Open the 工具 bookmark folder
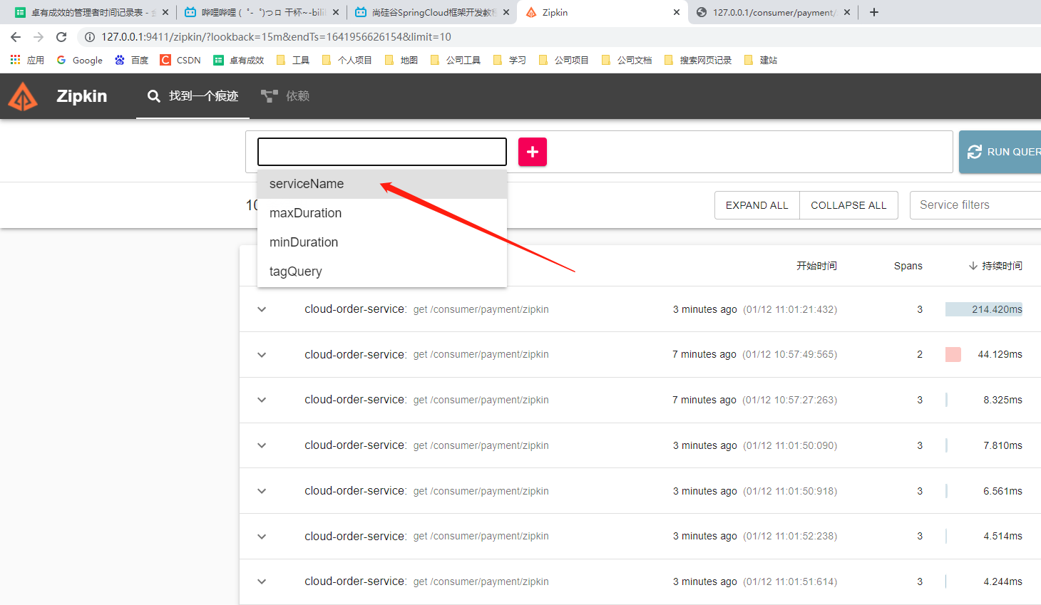Viewport: 1041px width, 605px height. click(x=292, y=60)
